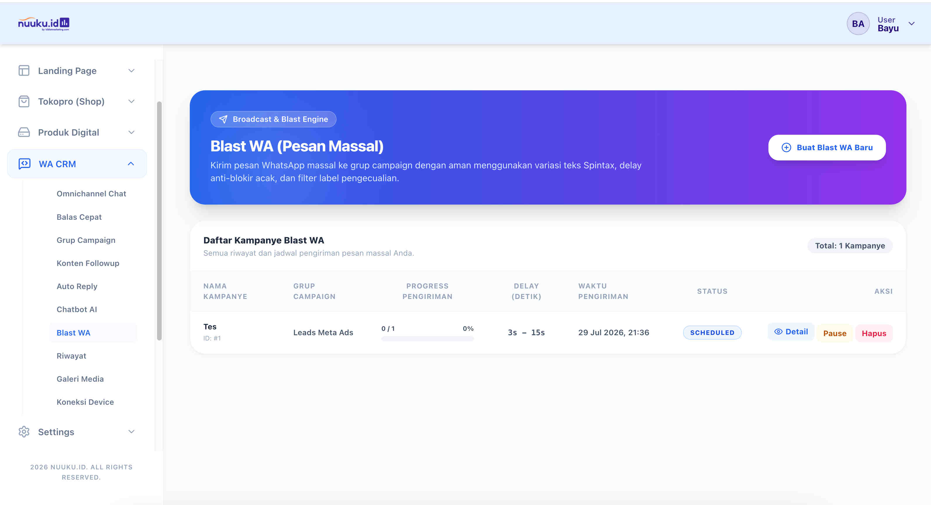
Task: Expand the Produk Digital chevron
Action: [132, 132]
